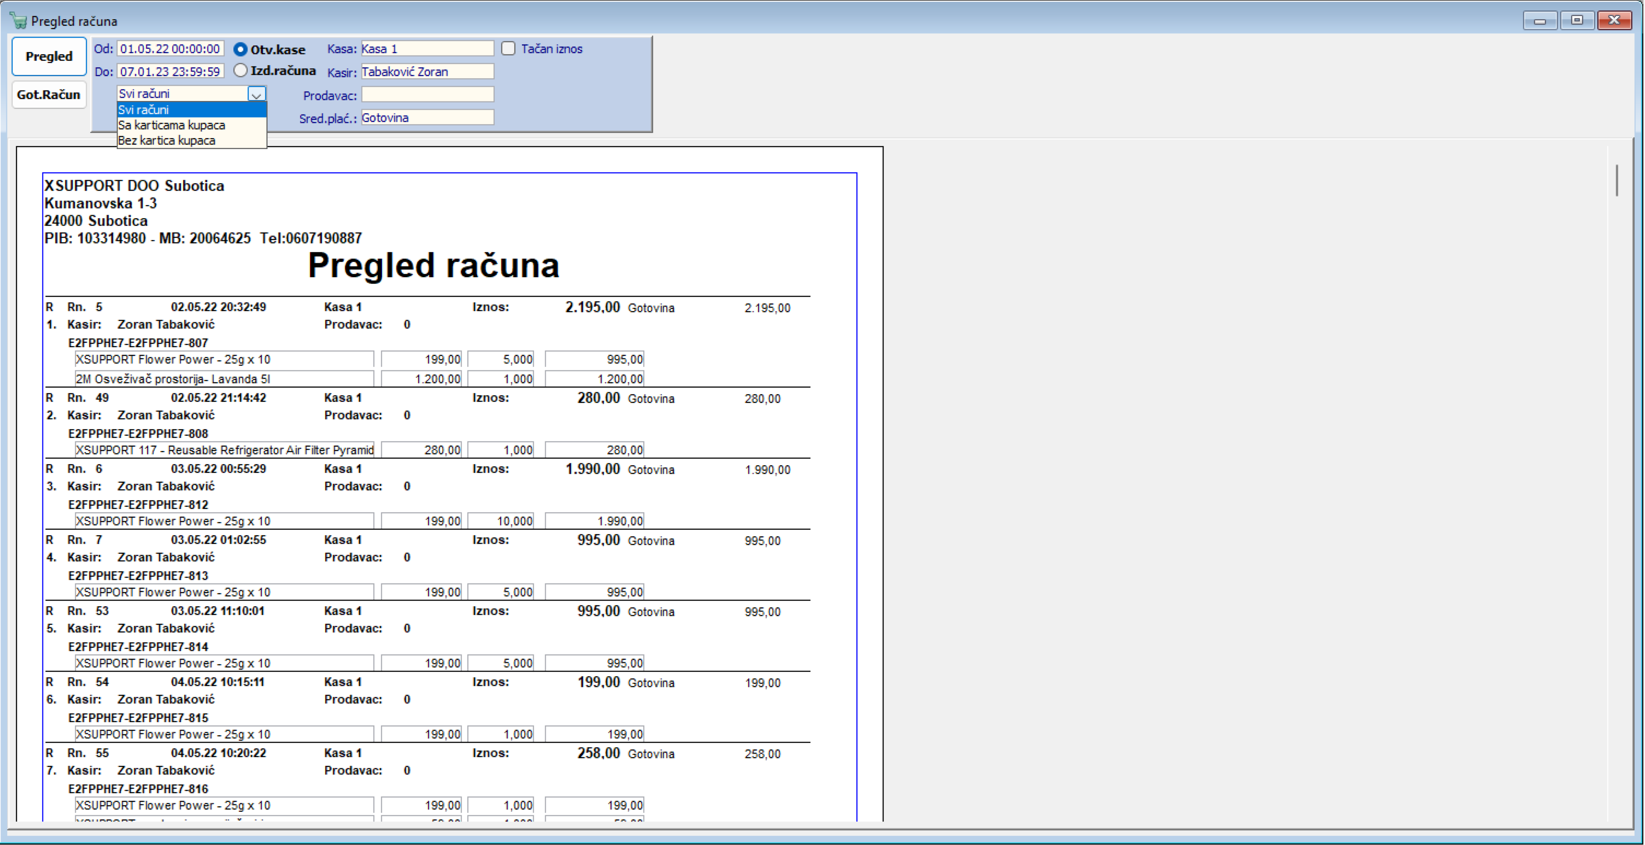Image resolution: width=1645 pixels, height=845 pixels.
Task: Click the Got.Račun button
Action: click(49, 94)
